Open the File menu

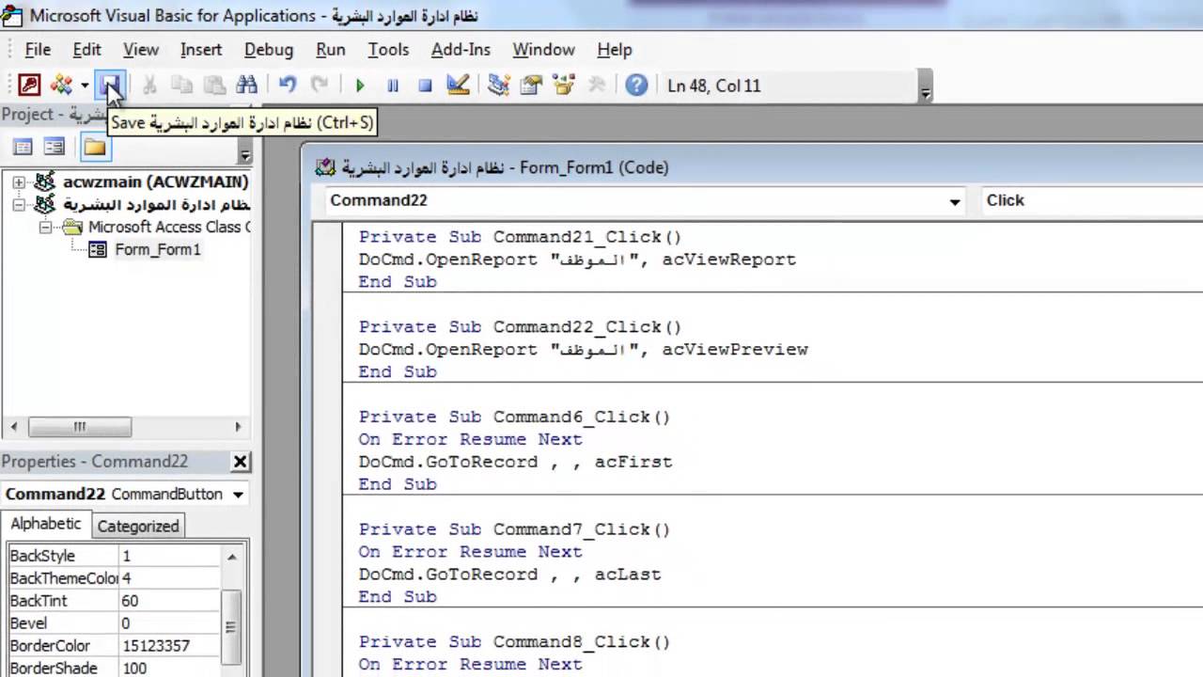[x=38, y=50]
